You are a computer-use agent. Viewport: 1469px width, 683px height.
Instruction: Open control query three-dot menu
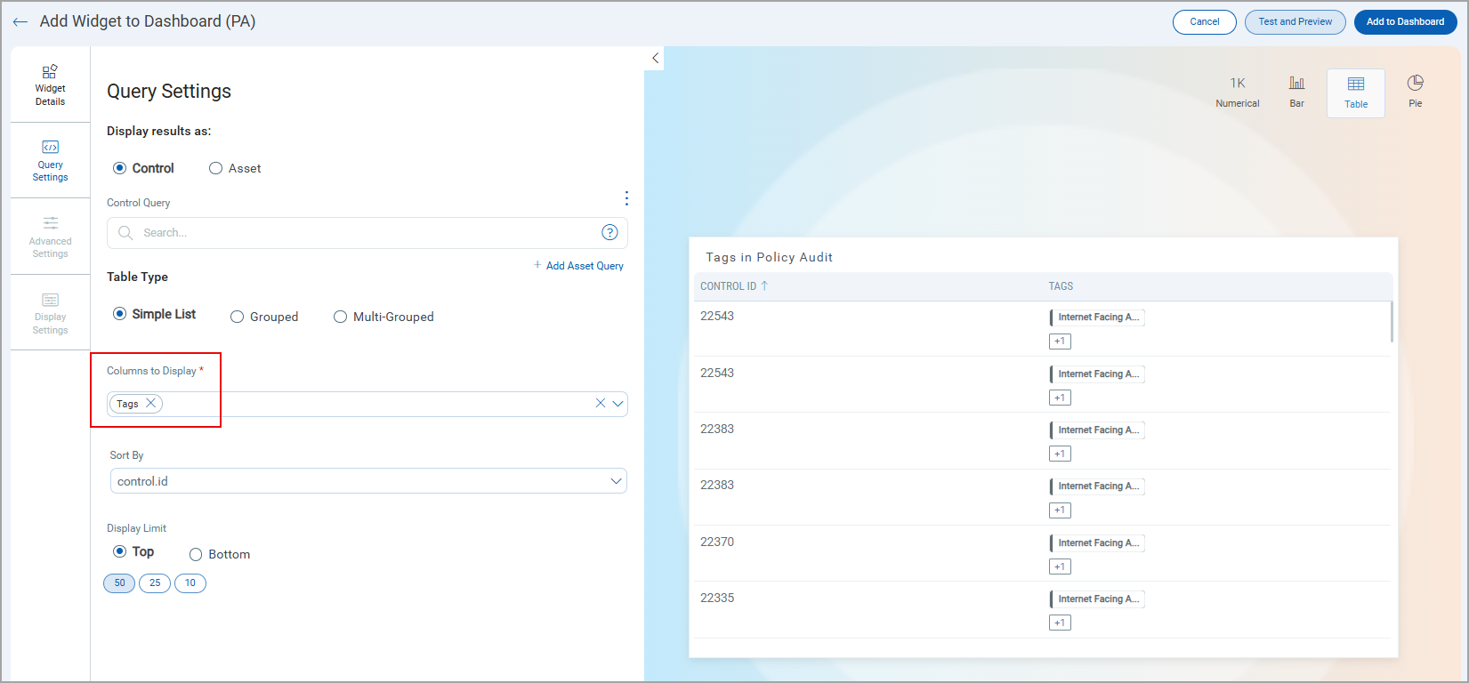point(626,197)
